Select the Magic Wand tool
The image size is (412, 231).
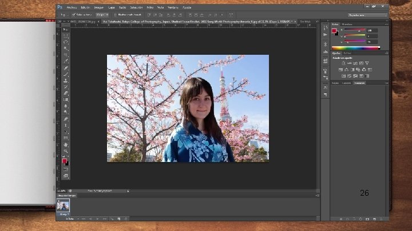pyautogui.click(x=65, y=48)
